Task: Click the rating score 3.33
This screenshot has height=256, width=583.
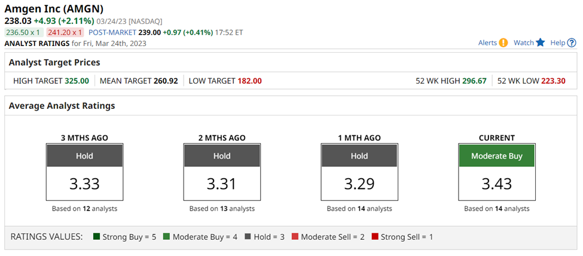Action: click(84, 184)
